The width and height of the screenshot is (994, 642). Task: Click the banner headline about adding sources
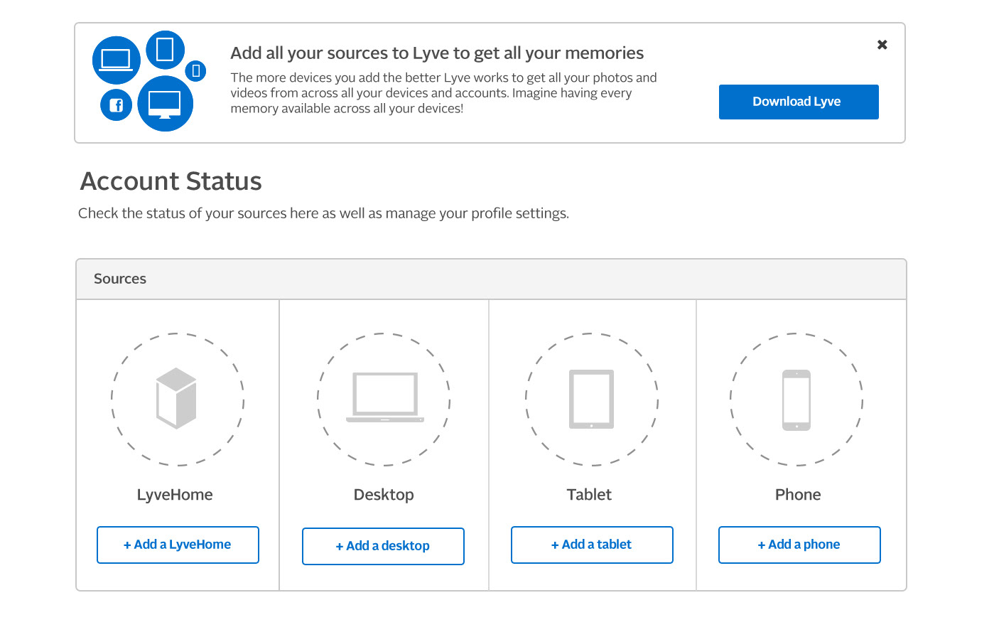437,53
